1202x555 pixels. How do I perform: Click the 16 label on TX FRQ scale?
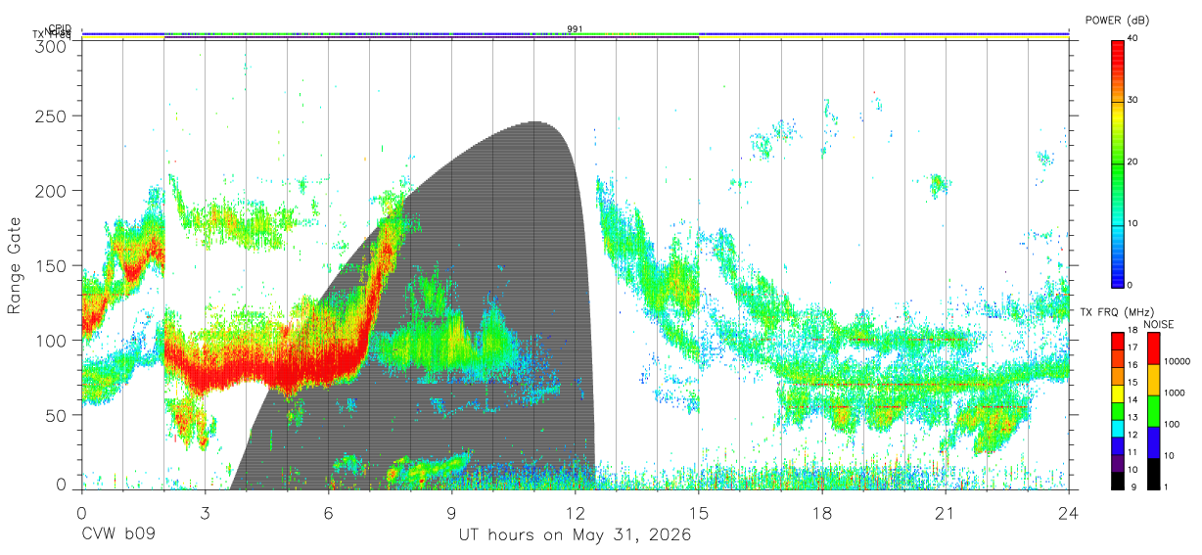1132,367
